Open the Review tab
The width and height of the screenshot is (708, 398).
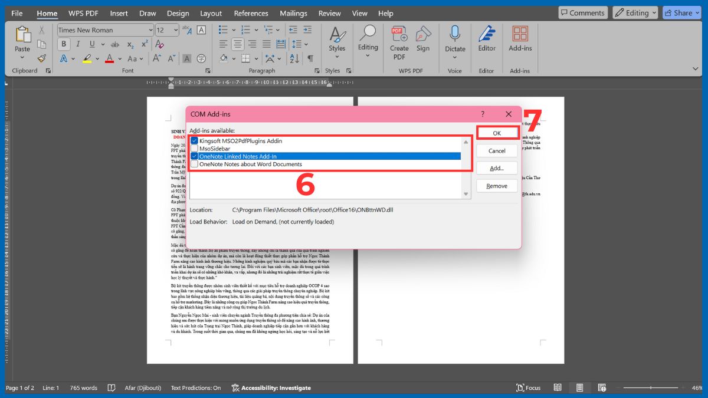tap(329, 13)
